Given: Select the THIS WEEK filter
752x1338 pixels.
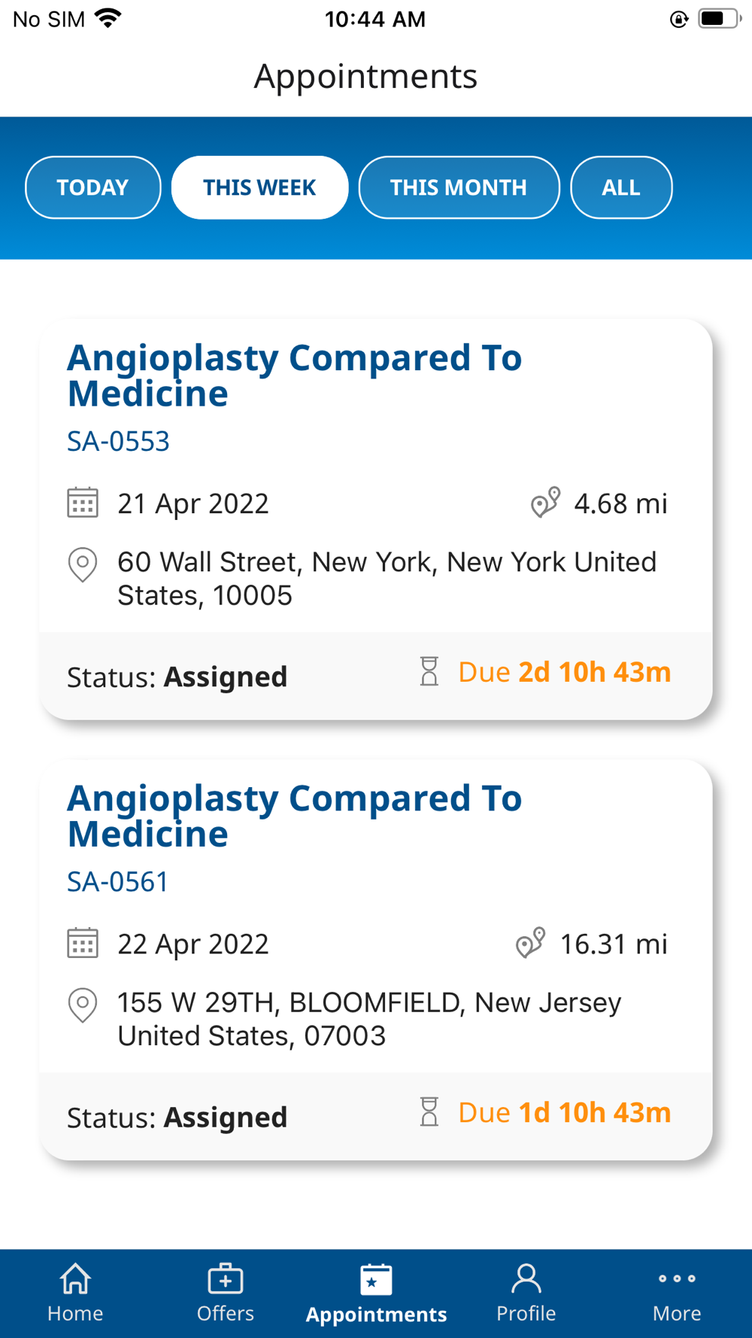Looking at the screenshot, I should pyautogui.click(x=259, y=187).
